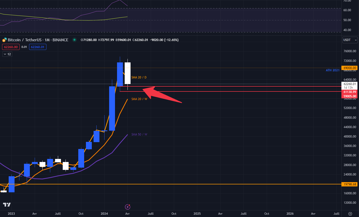
Task: Click the orange 69000.00 price label
Action: click(350, 68)
